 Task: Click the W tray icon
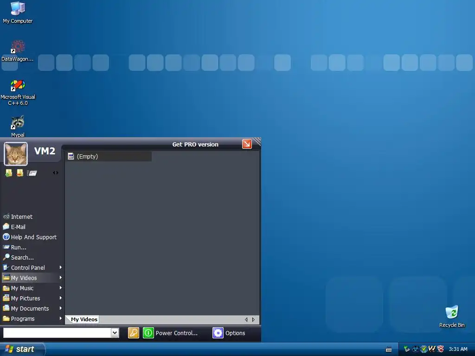click(432, 349)
